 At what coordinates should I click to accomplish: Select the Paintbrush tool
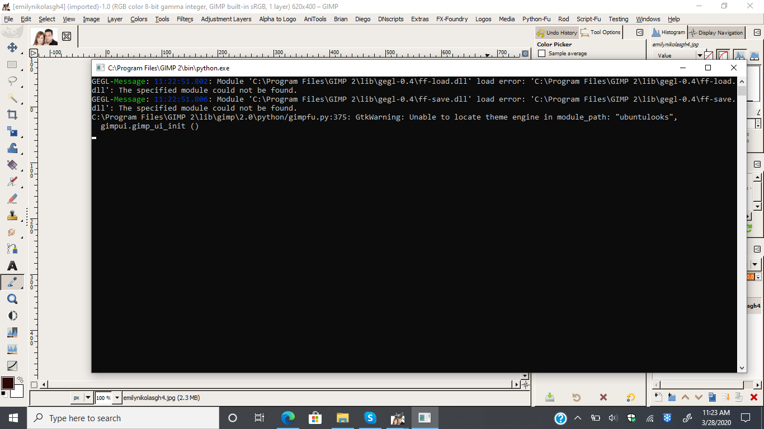(12, 182)
